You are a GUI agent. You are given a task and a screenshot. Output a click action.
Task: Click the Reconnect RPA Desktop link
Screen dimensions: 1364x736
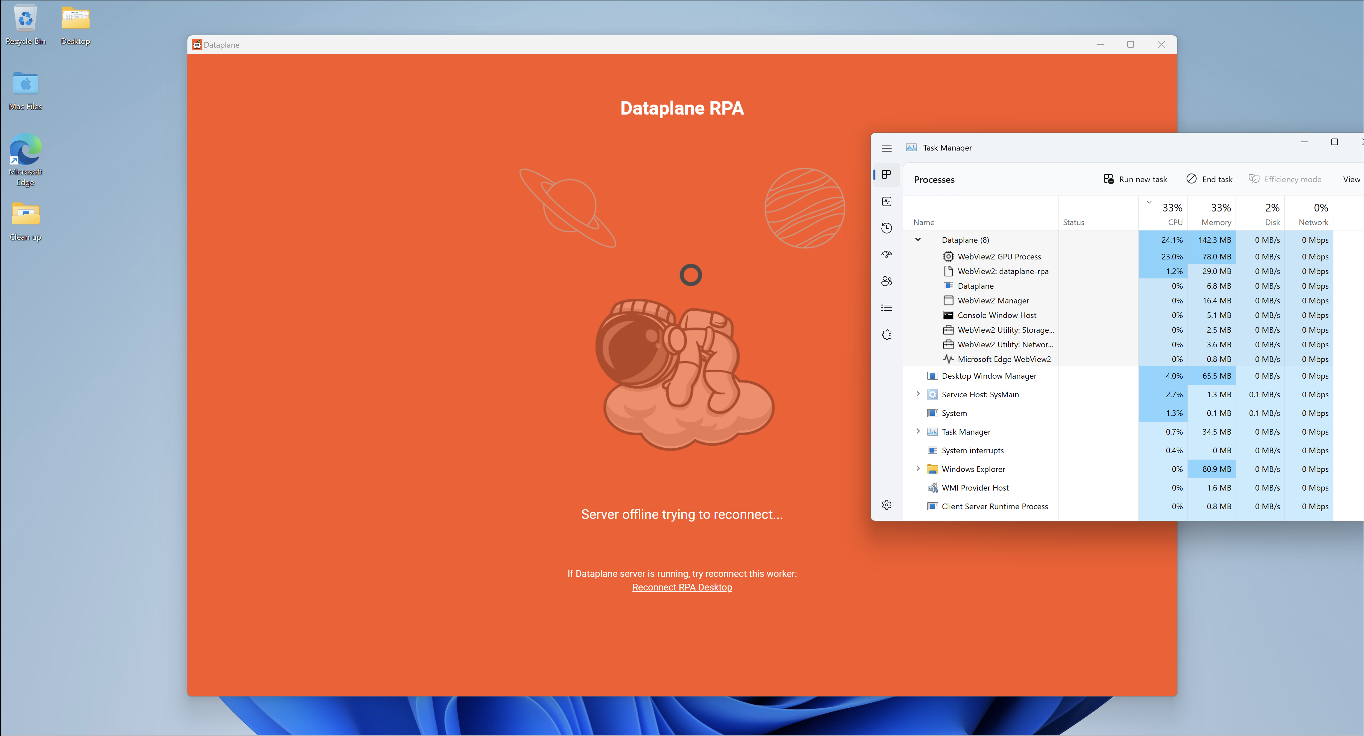coord(682,587)
